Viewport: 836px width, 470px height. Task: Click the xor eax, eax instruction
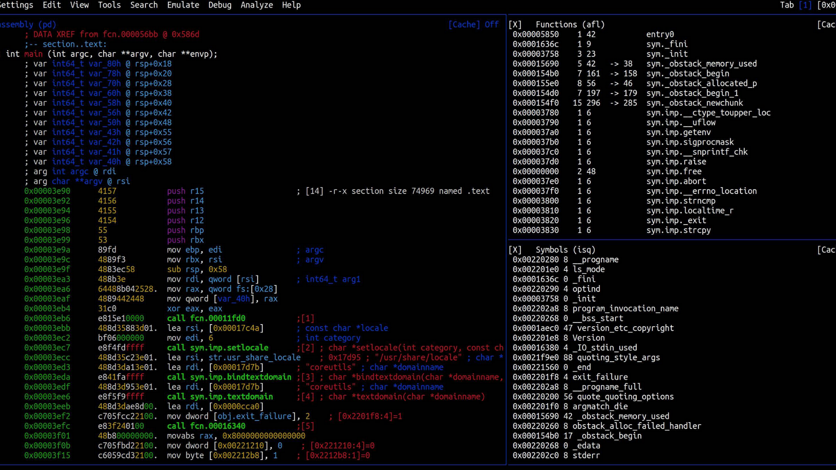(195, 308)
